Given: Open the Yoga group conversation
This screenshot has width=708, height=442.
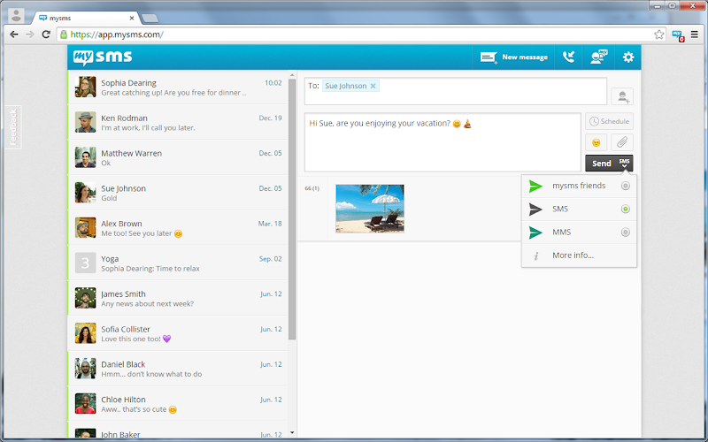Looking at the screenshot, I should point(178,263).
